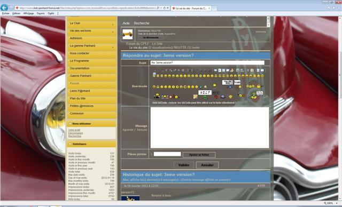Insert the red lips smiley

click(216, 97)
